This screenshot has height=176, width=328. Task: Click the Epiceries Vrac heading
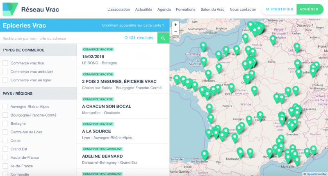[x=24, y=25]
